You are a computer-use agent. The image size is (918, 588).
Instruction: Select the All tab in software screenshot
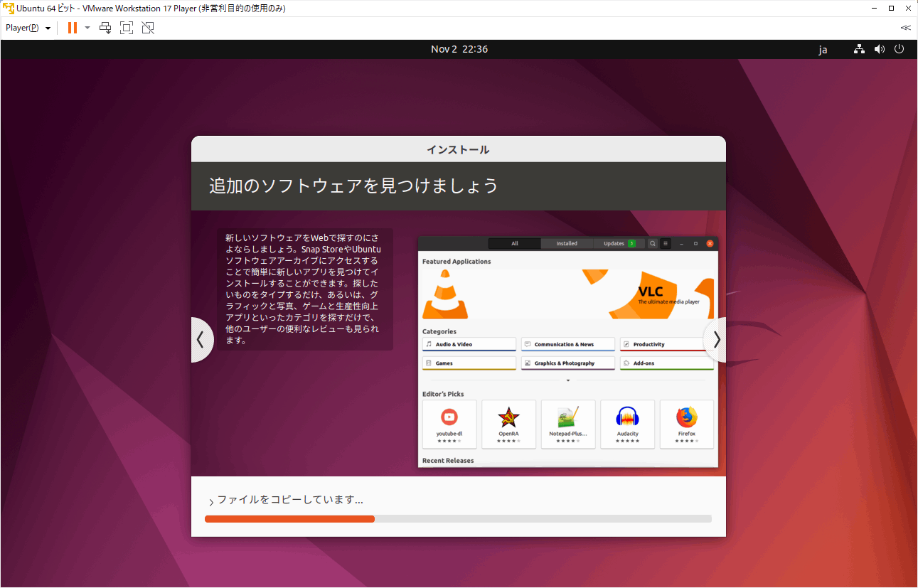pos(515,243)
